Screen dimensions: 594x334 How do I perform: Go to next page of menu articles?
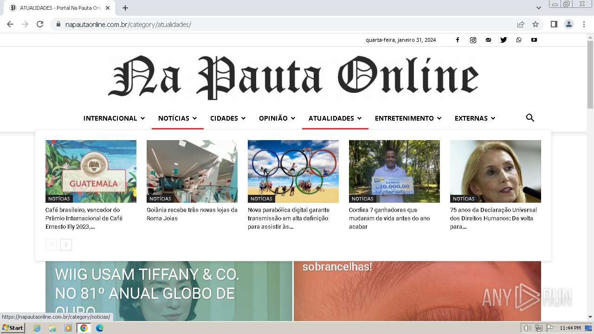tap(66, 244)
